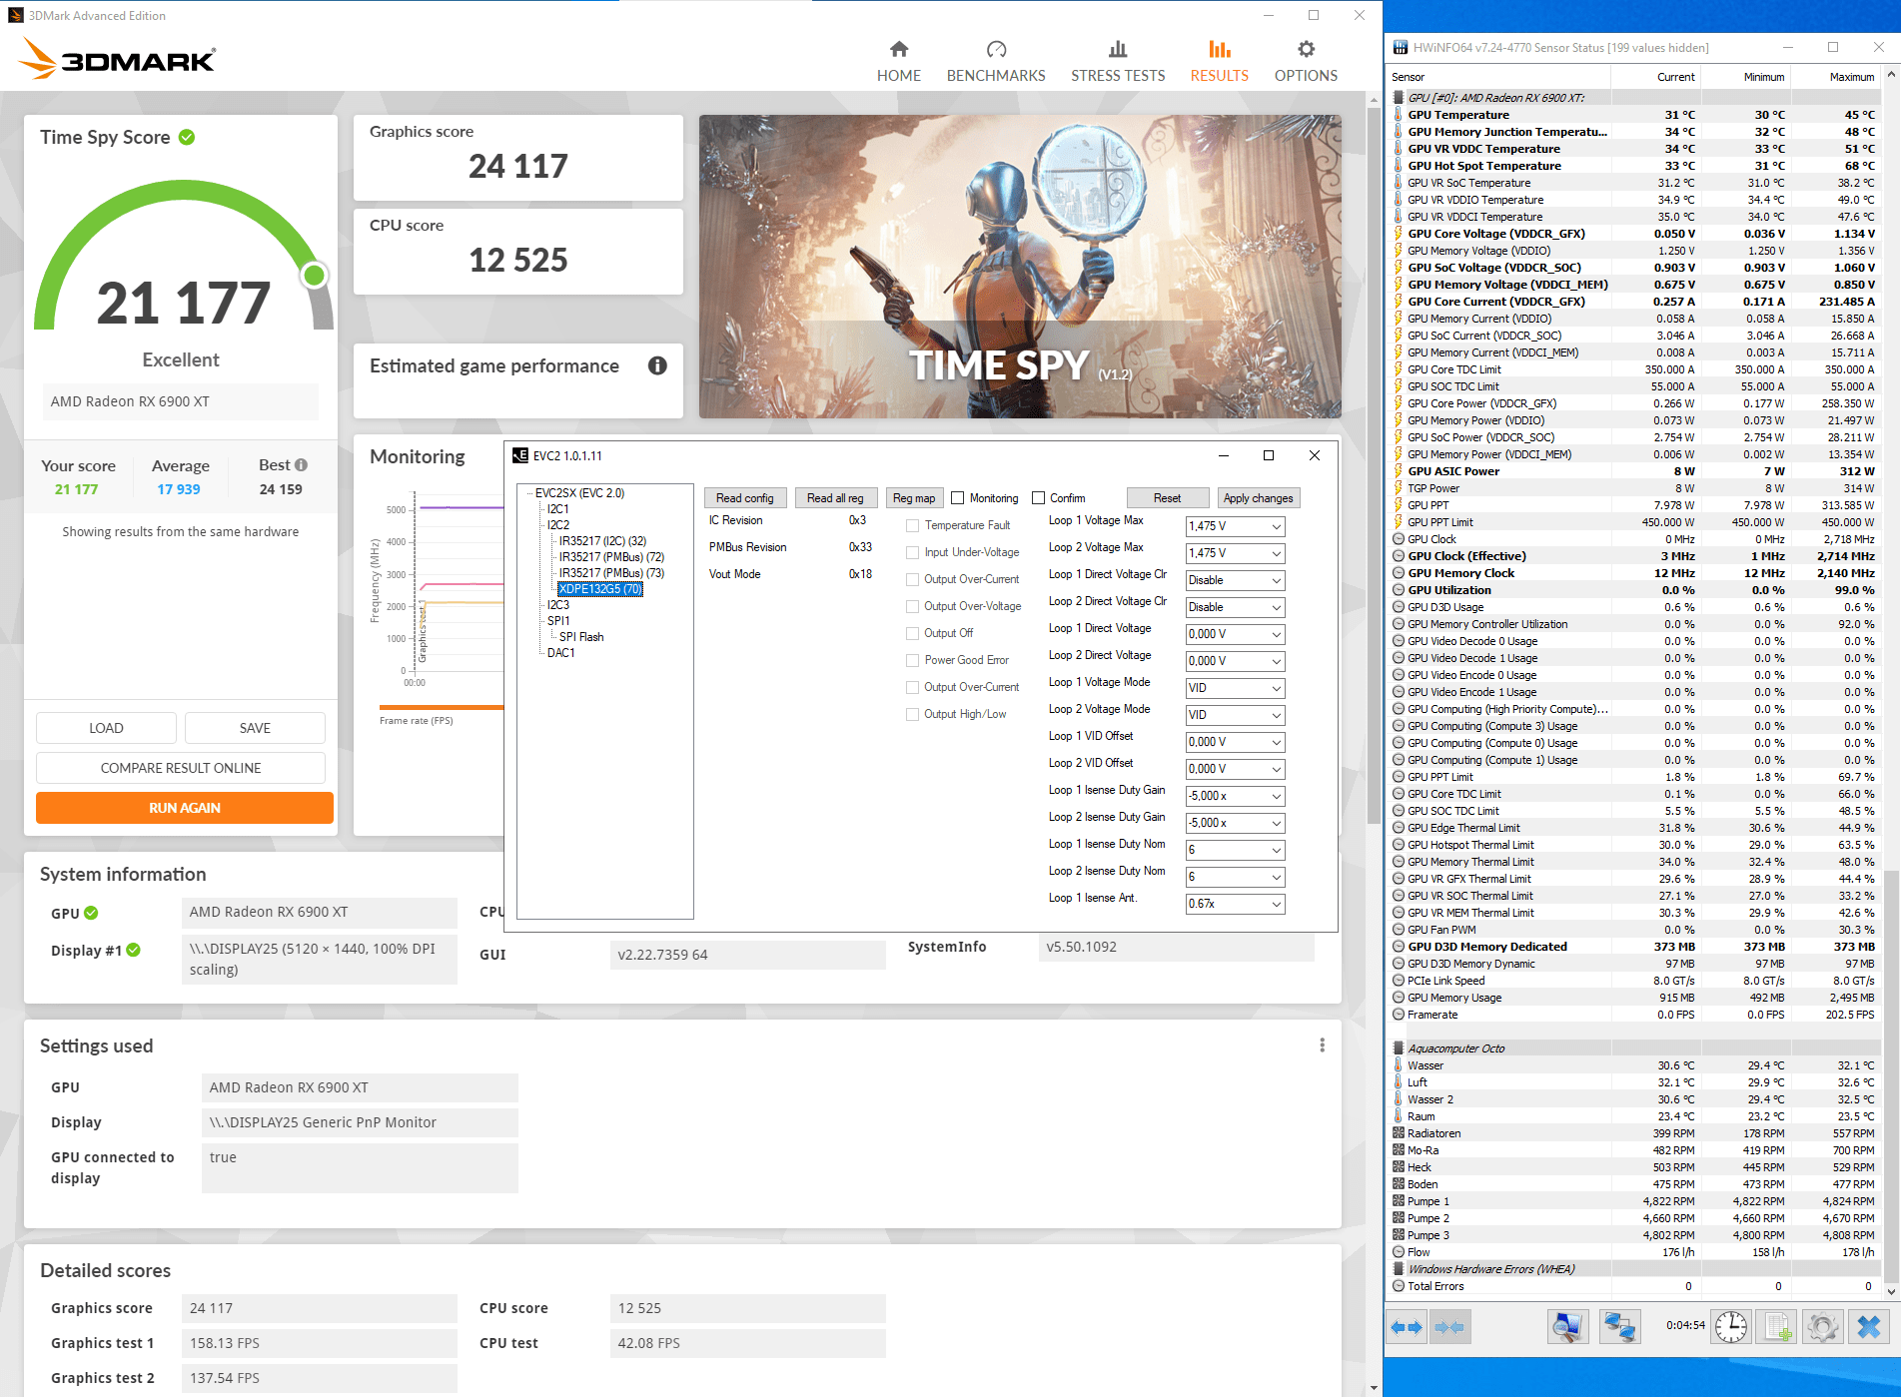Select SPI Flash in the EVC2 tree
The height and width of the screenshot is (1397, 1901).
click(x=581, y=637)
